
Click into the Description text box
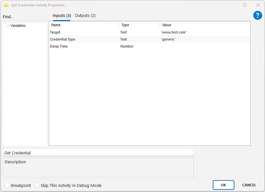coord(98,167)
